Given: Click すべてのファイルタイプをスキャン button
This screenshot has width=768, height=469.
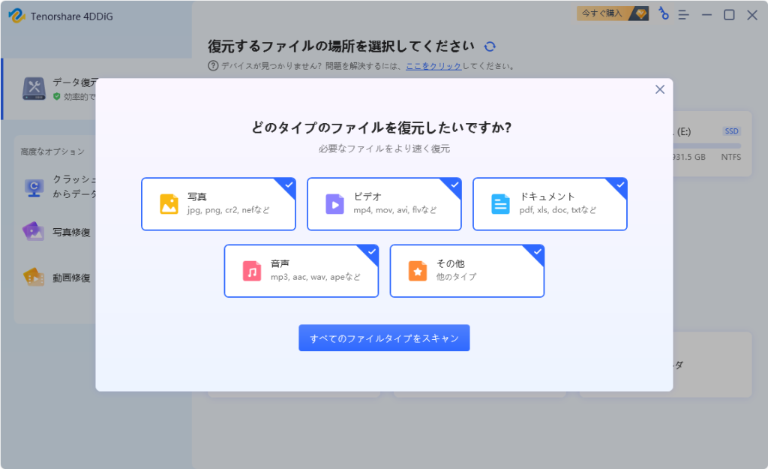Looking at the screenshot, I should click(384, 338).
